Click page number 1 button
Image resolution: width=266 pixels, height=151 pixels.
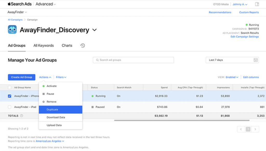(x=248, y=129)
